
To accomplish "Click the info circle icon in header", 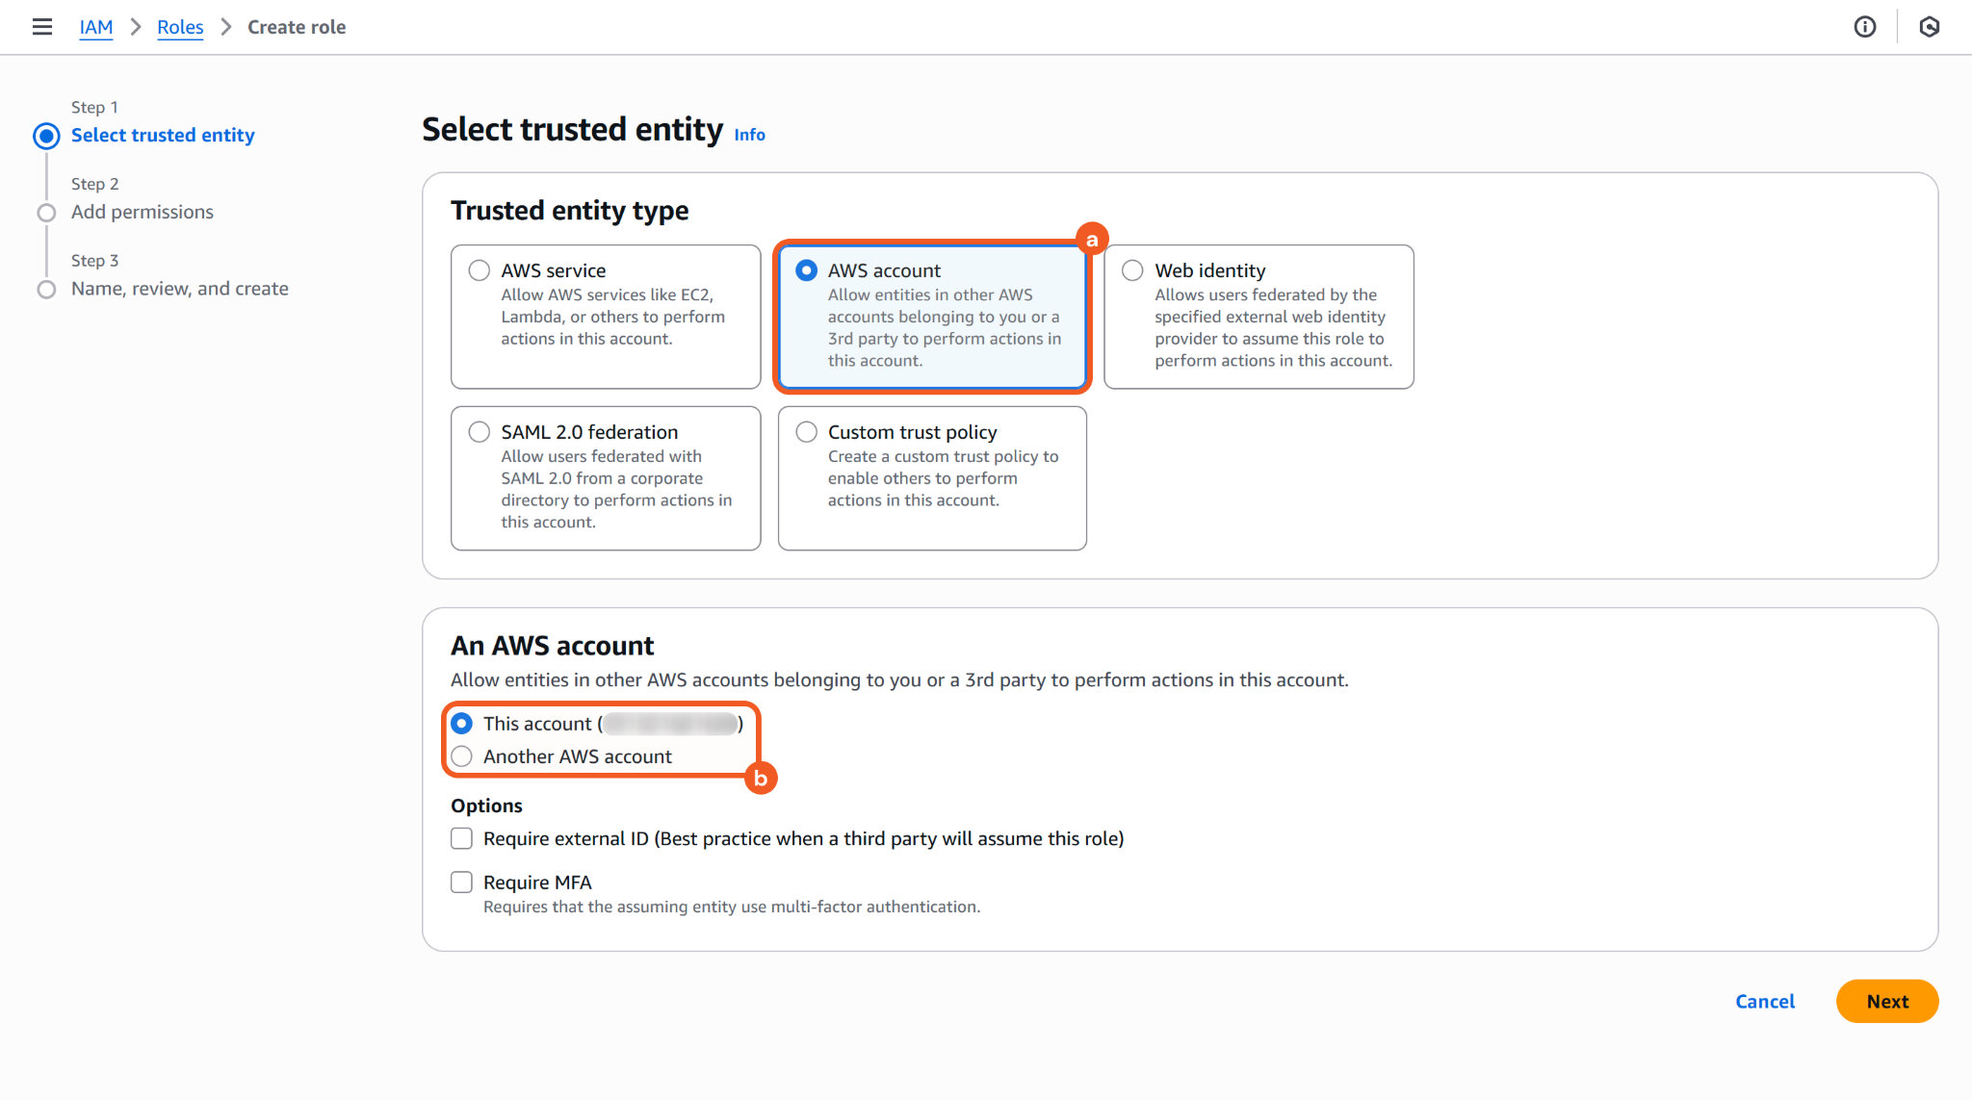I will pos(1865,27).
